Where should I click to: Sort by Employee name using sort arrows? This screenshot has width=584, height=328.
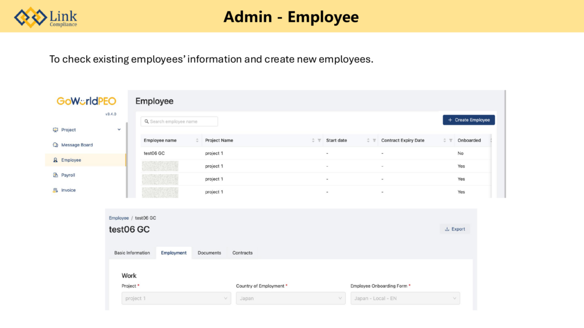click(x=197, y=141)
